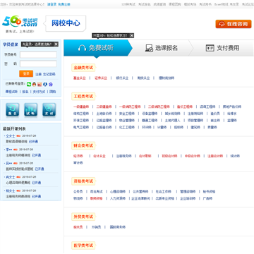Image resolution: width=254 pixels, height=254 pixels.
Task: Click the yen payment icon beside 支付费用
Action: pyautogui.click(x=210, y=48)
